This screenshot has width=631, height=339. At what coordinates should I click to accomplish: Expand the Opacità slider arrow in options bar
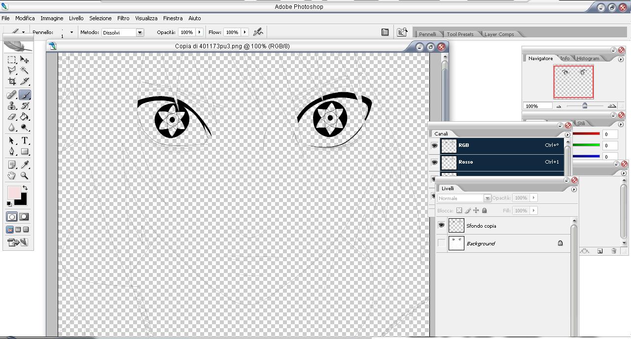coord(199,32)
